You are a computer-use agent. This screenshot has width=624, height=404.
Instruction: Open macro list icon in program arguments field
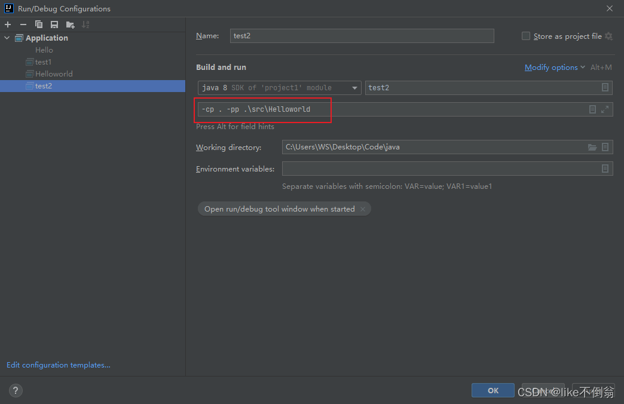click(592, 109)
